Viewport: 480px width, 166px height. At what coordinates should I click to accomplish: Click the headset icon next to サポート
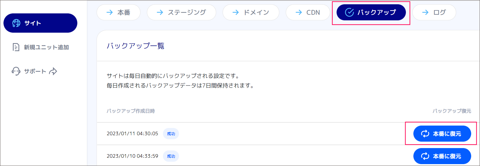[16, 71]
